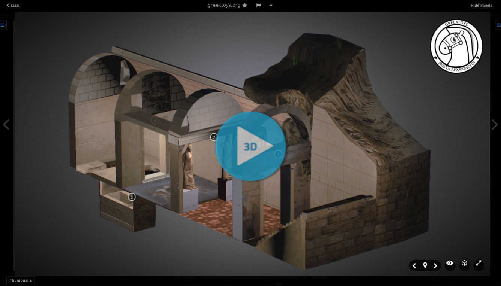This screenshot has height=286, width=501.
Task: Enter fullscreen mode
Action: pos(478,264)
